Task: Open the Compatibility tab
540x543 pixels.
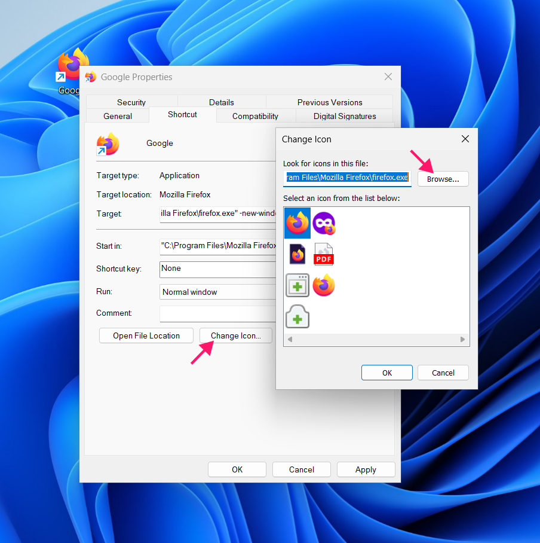Action: [255, 116]
